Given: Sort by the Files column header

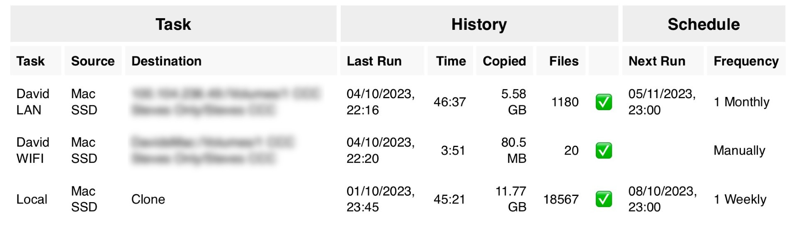Looking at the screenshot, I should click(x=563, y=61).
